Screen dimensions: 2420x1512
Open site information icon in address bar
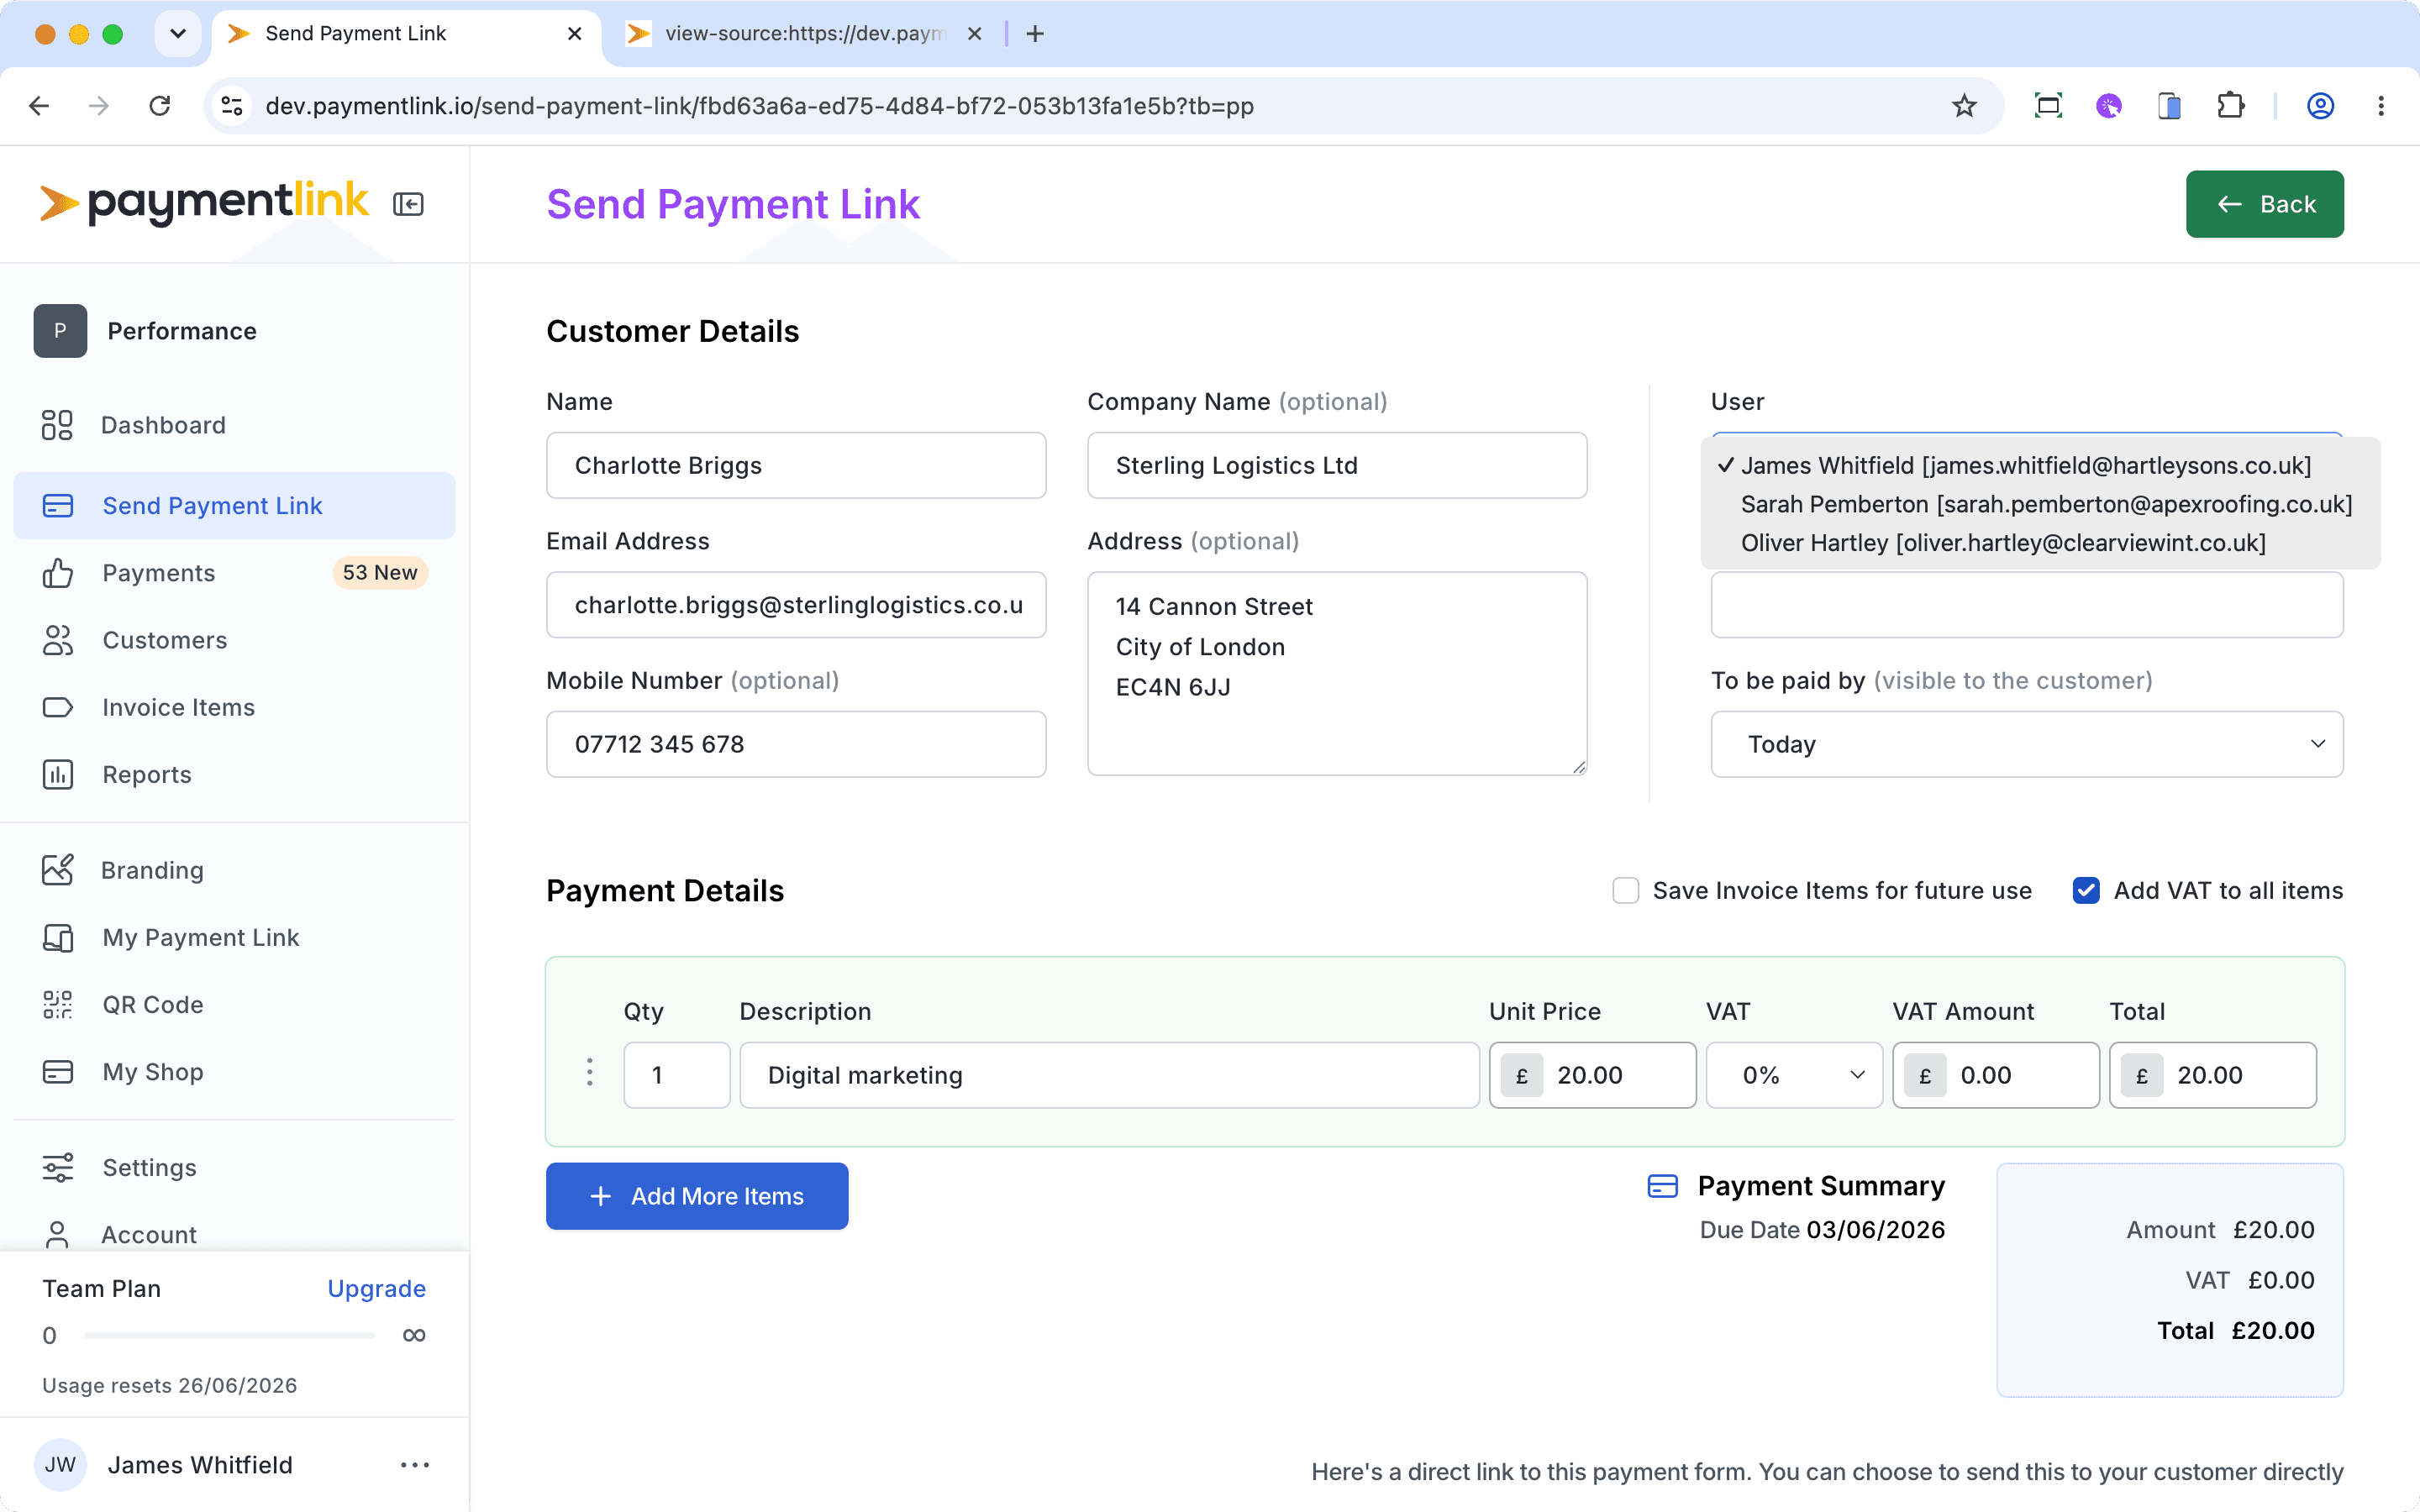coord(232,106)
